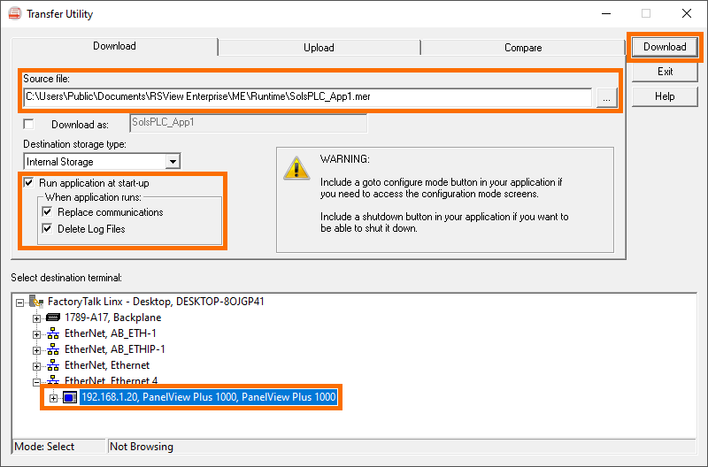Click the EtherNet, Ethernet network icon
Viewport: 708px width, 467px height.
(53, 365)
